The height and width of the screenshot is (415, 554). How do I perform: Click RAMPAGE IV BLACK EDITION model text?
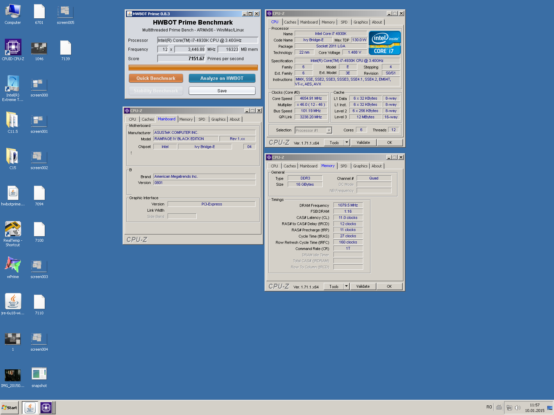(179, 139)
